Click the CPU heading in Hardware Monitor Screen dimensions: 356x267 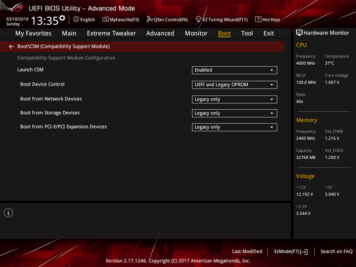pyautogui.click(x=301, y=45)
